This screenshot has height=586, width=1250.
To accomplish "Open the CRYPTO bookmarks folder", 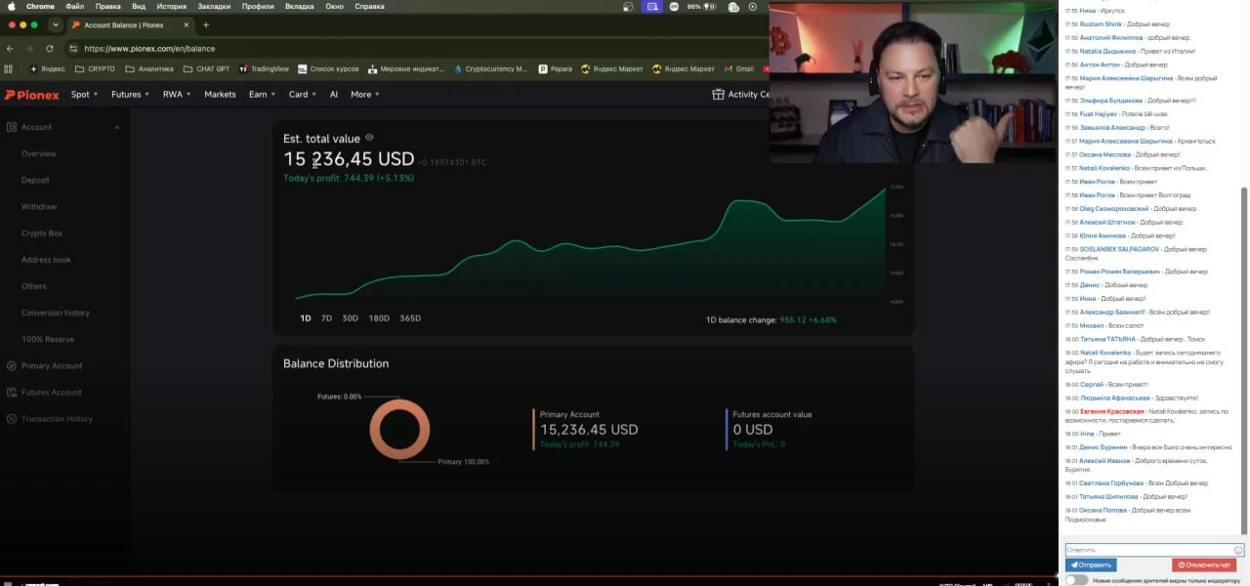I will tap(94, 69).
